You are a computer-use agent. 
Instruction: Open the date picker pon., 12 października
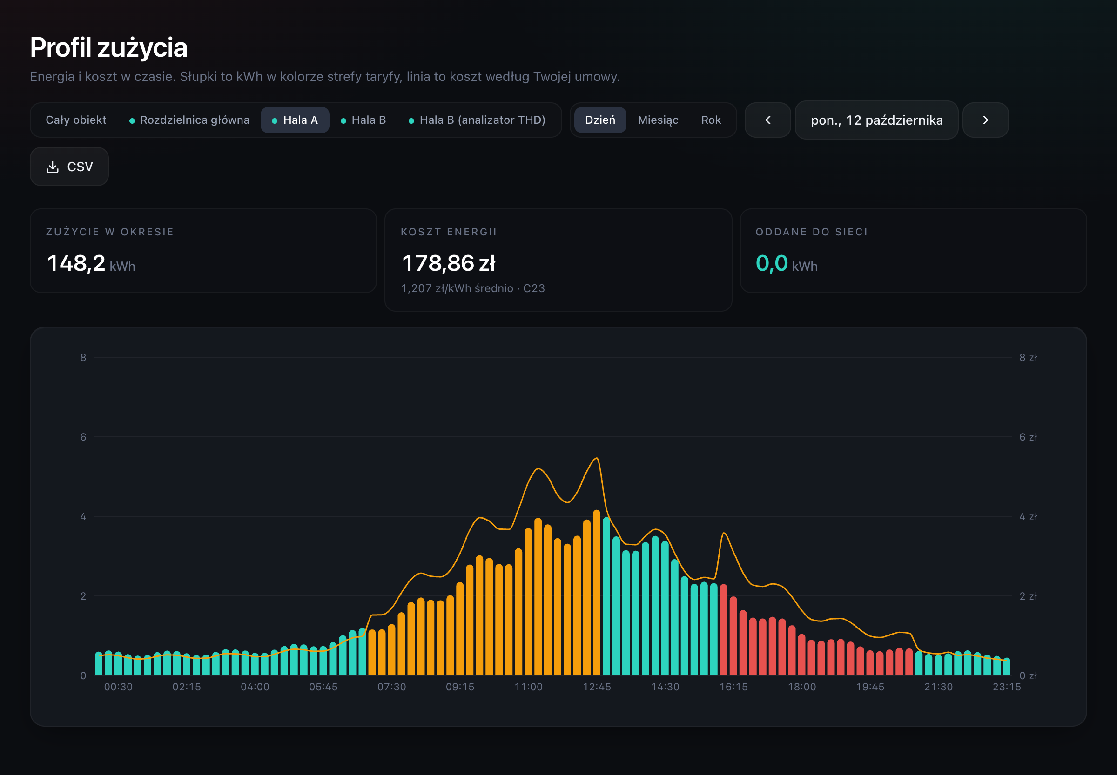[876, 120]
